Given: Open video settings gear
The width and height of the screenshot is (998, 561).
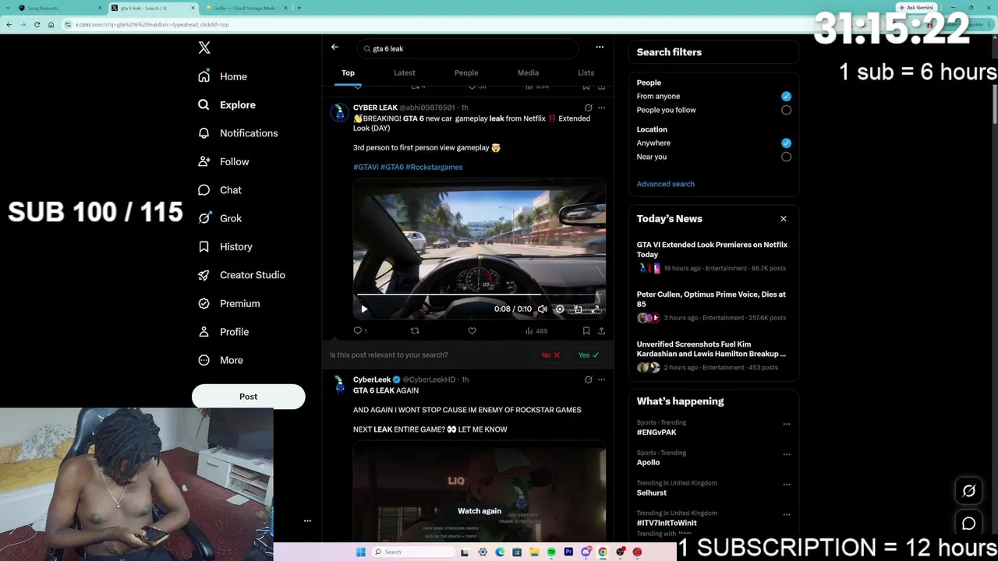Looking at the screenshot, I should pyautogui.click(x=560, y=309).
